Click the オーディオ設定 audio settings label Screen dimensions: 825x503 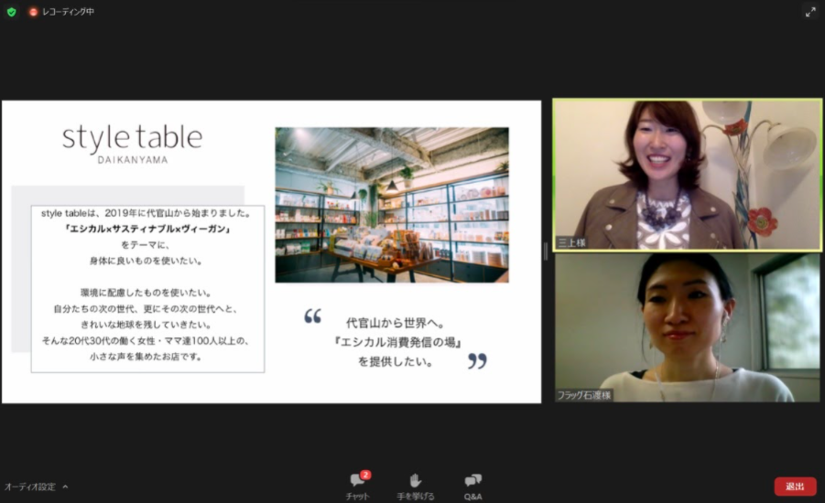tap(30, 487)
